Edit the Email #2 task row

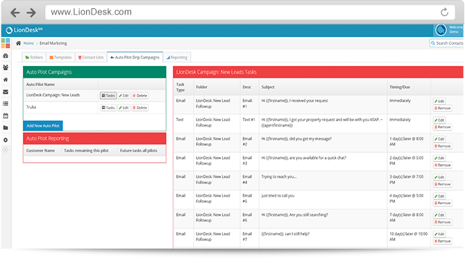[x=439, y=139]
